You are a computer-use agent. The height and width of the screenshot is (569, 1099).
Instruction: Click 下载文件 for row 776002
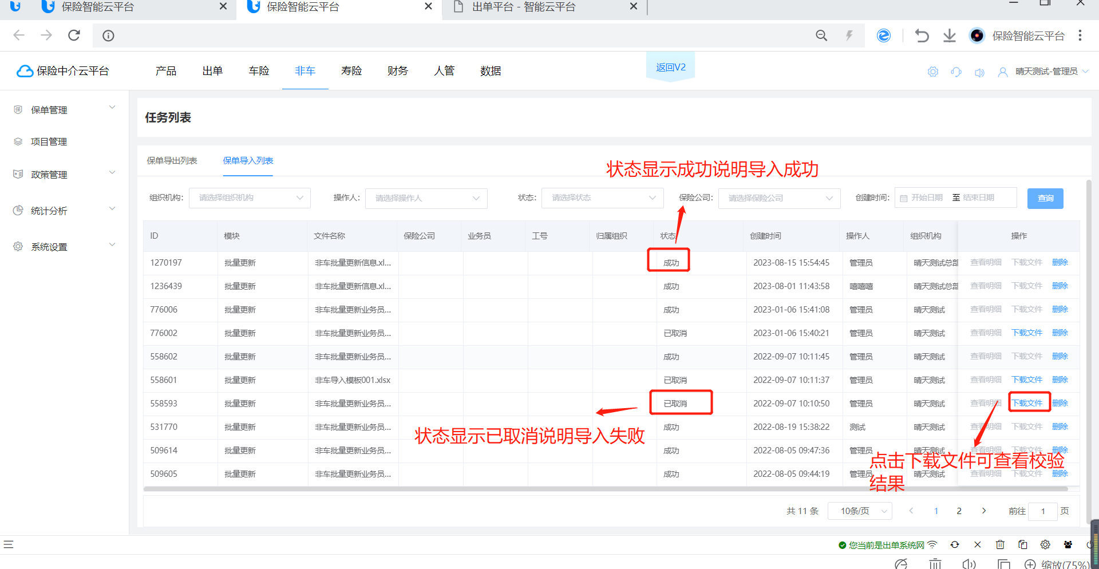[1027, 333]
